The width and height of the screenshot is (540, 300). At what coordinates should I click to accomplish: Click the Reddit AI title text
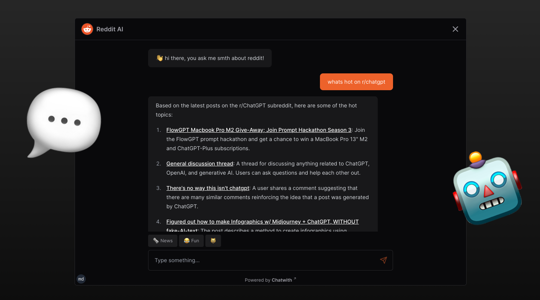click(110, 29)
